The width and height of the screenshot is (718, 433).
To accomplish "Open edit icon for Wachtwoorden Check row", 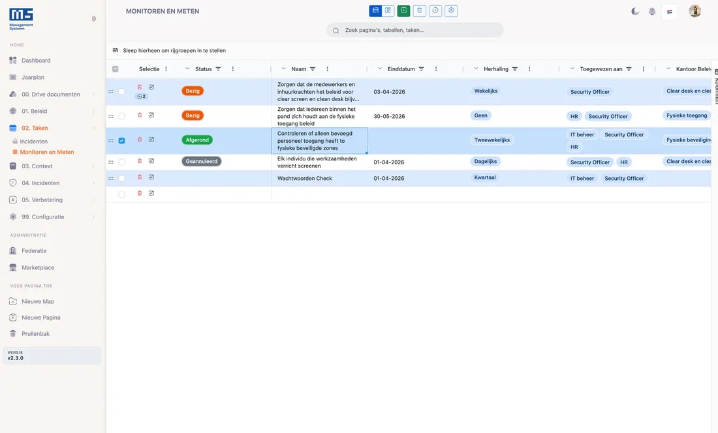I will coord(151,177).
